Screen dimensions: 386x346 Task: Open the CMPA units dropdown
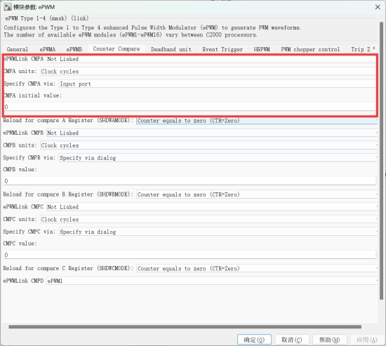click(208, 72)
